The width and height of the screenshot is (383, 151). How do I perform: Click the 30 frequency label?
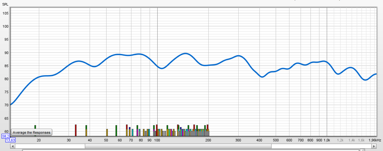[69, 140]
